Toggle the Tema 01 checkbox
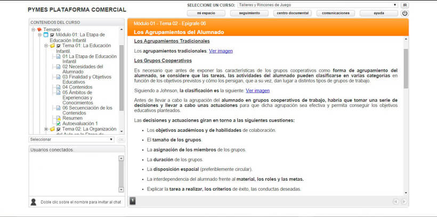Screen dimensions: 437x217 tap(59, 46)
